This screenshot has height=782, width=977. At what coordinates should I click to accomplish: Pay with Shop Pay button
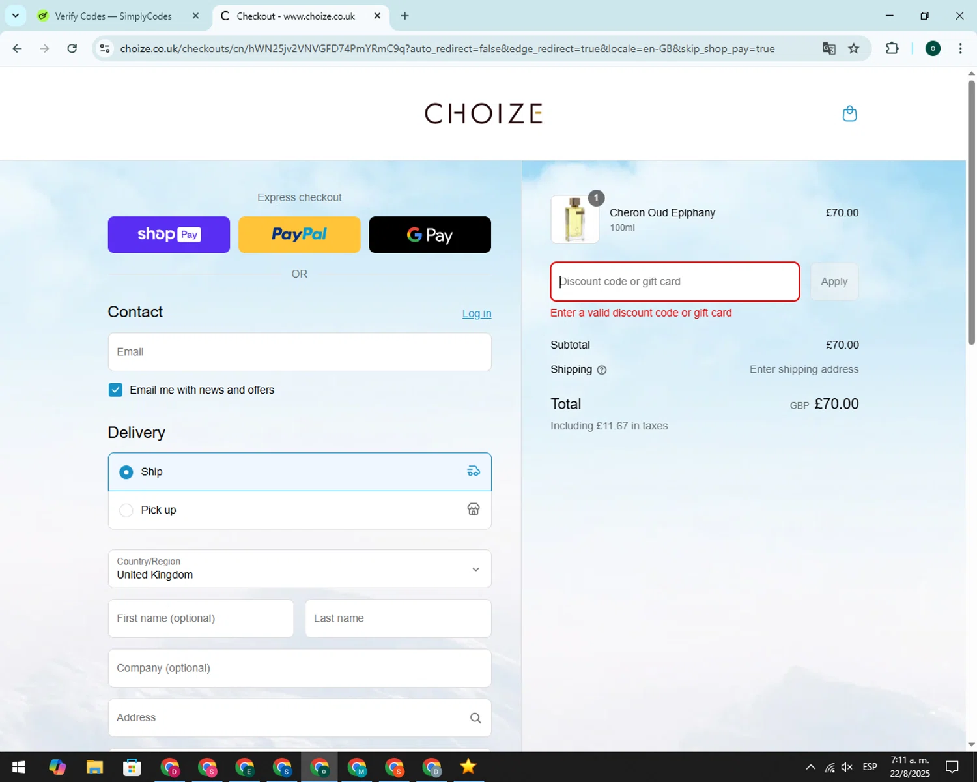169,235
